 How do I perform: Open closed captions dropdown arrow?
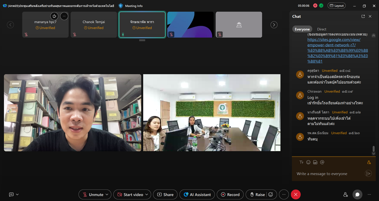pos(17,194)
